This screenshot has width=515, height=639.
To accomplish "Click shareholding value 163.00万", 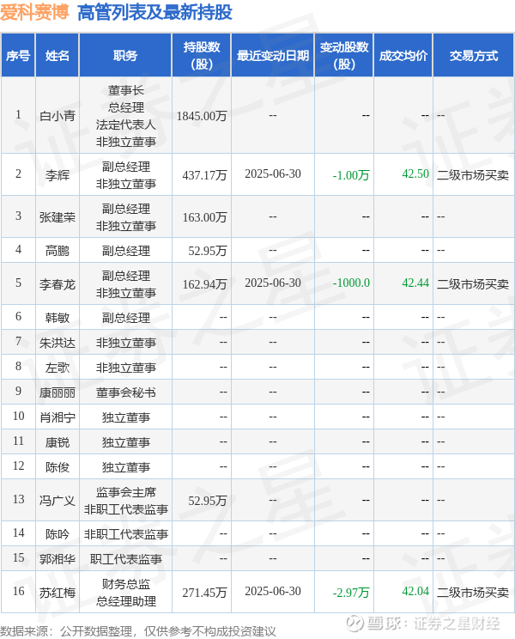I will click(x=204, y=217).
